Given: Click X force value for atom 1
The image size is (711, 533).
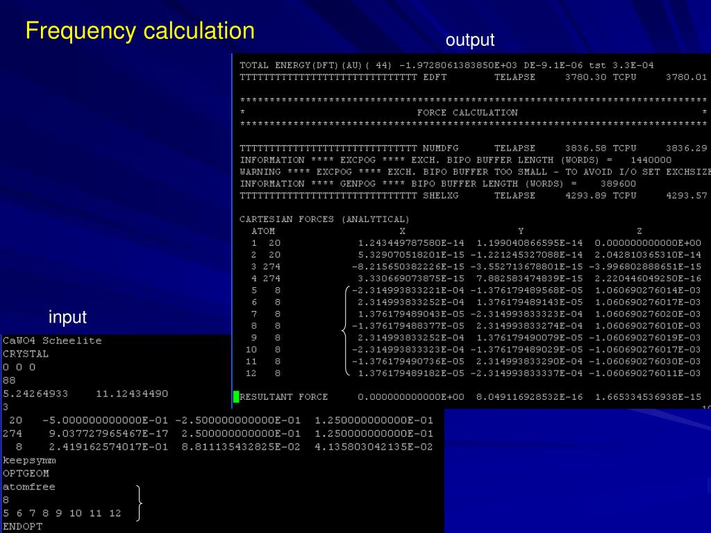Looking at the screenshot, I should tap(411, 243).
